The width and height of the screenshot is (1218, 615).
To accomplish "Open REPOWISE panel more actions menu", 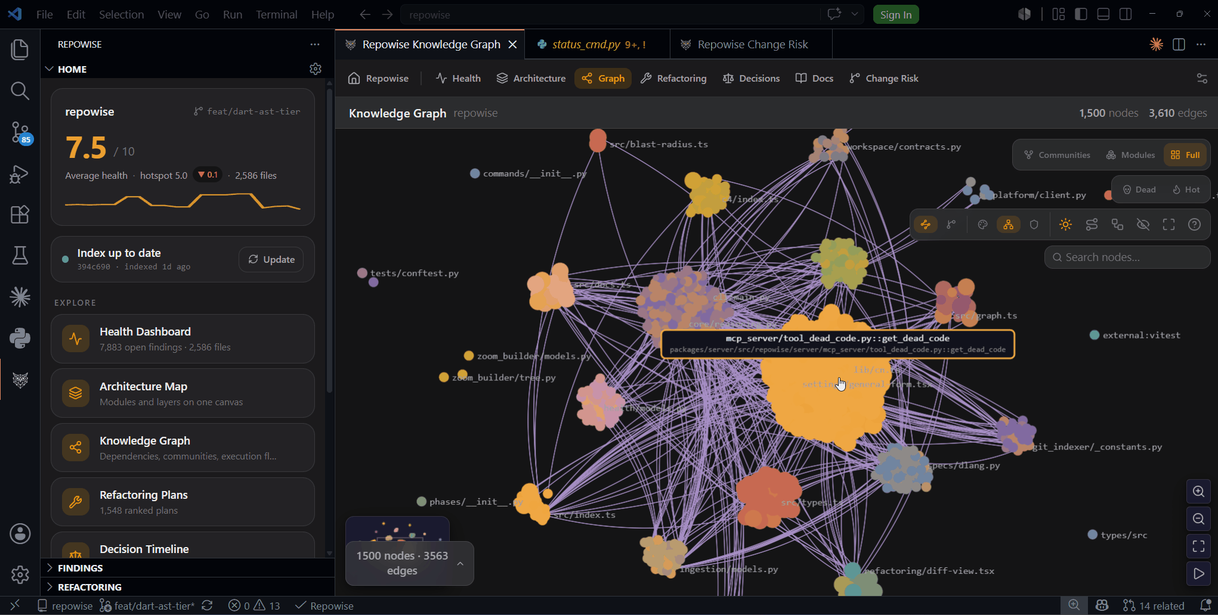I will coord(315,45).
